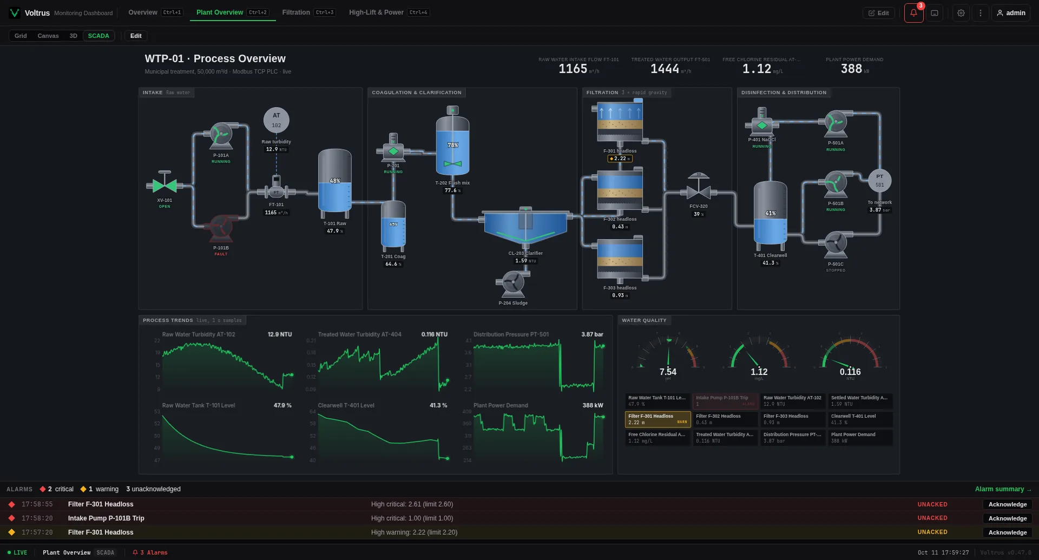Select the Filter F-302 Headloss tile

coord(725,419)
